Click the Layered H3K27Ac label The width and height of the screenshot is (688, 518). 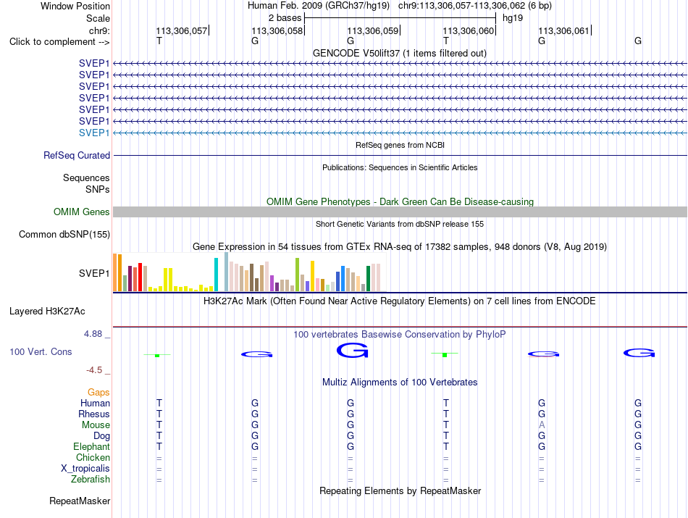click(x=47, y=312)
